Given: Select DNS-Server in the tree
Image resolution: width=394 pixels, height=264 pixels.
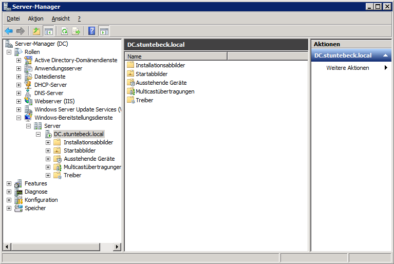Looking at the screenshot, I should (49, 93).
